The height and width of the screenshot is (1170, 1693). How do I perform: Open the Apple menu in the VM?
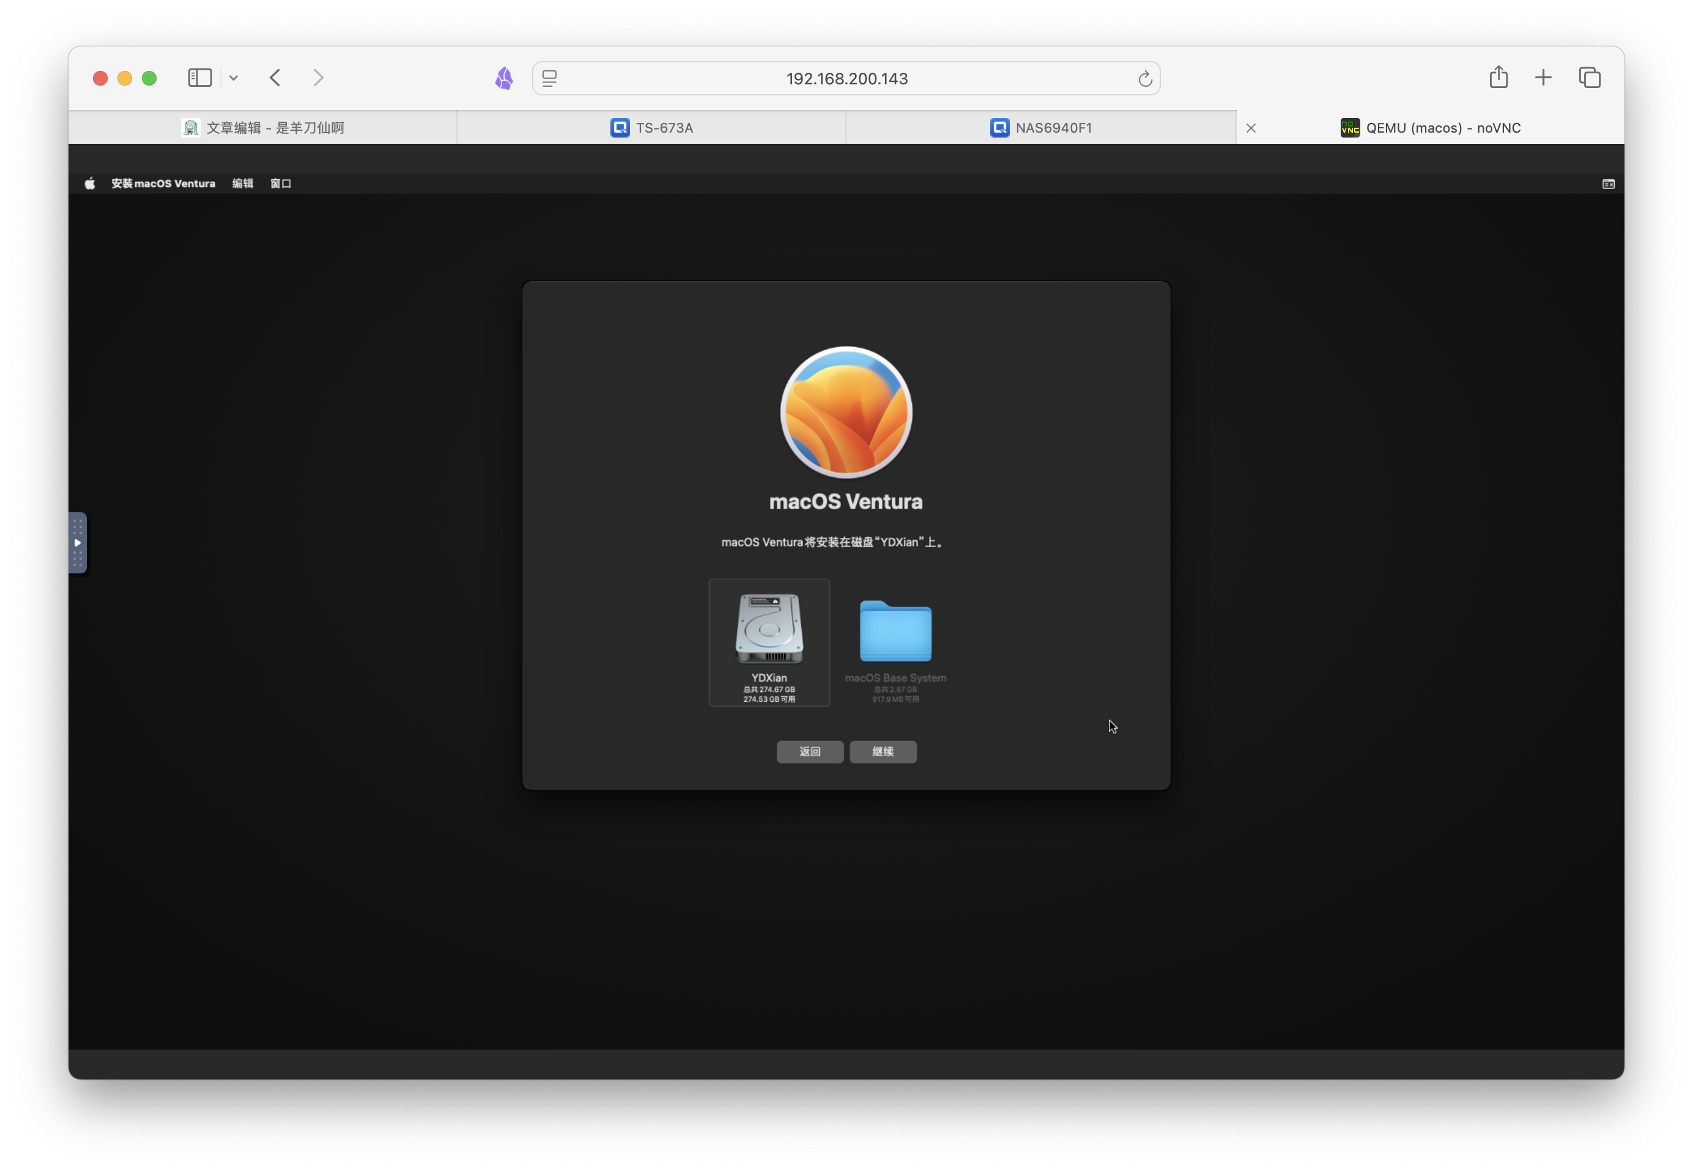[x=89, y=183]
